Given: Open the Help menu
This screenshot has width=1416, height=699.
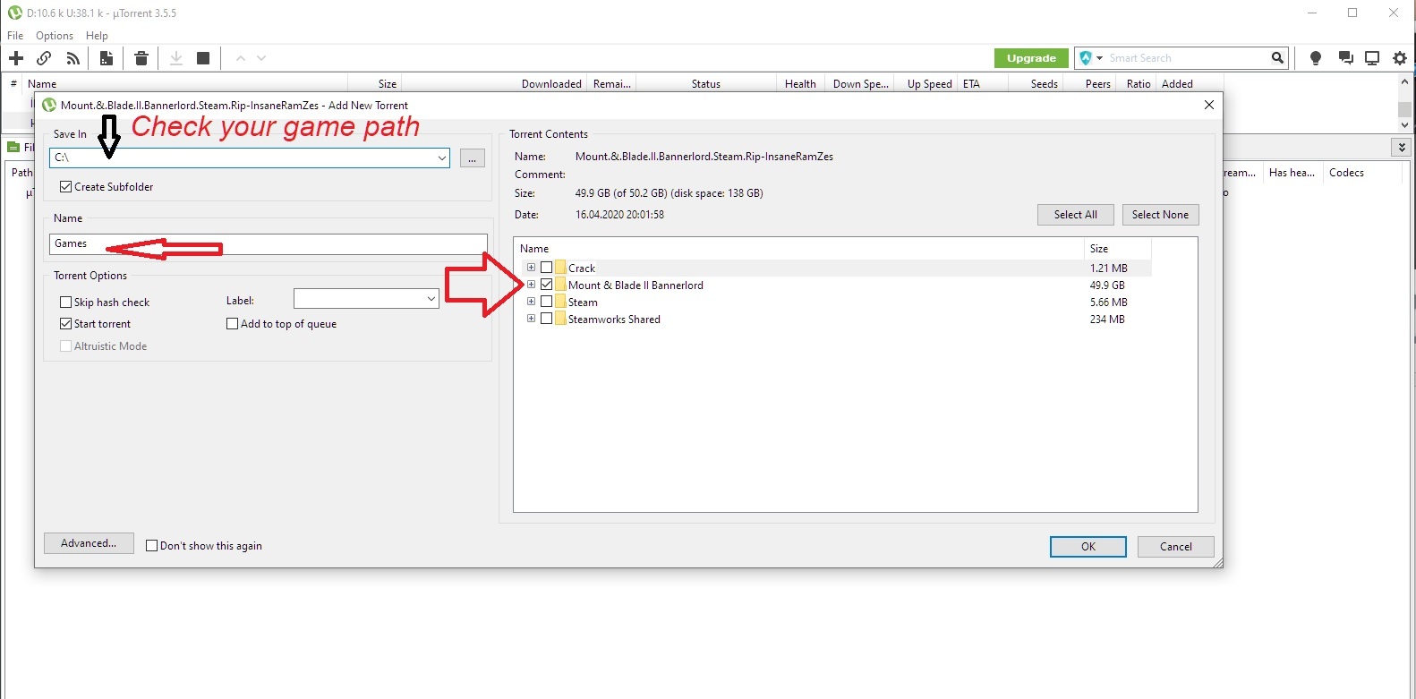Looking at the screenshot, I should [x=97, y=36].
